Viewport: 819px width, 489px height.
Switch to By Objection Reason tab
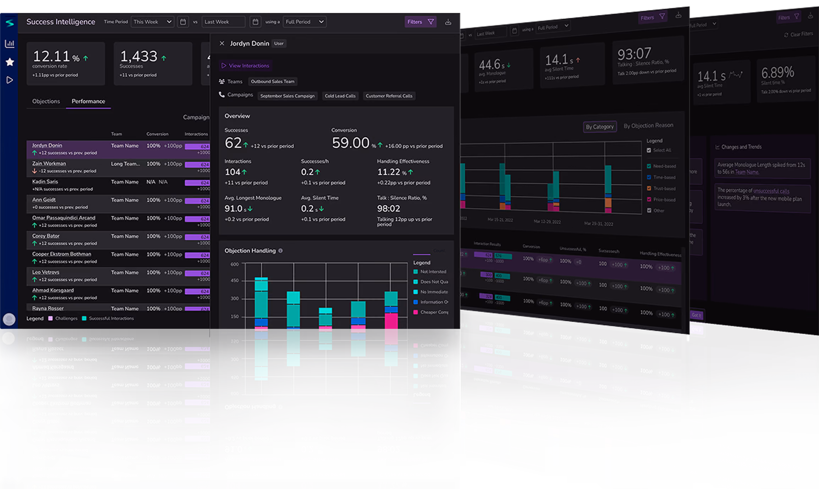point(648,126)
